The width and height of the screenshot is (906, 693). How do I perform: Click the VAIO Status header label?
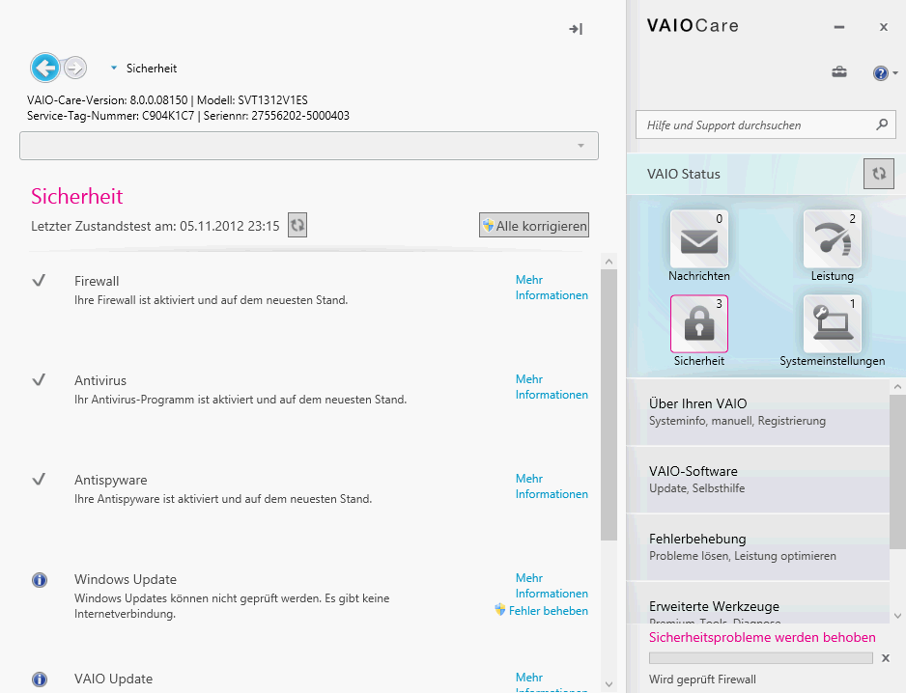click(x=684, y=174)
